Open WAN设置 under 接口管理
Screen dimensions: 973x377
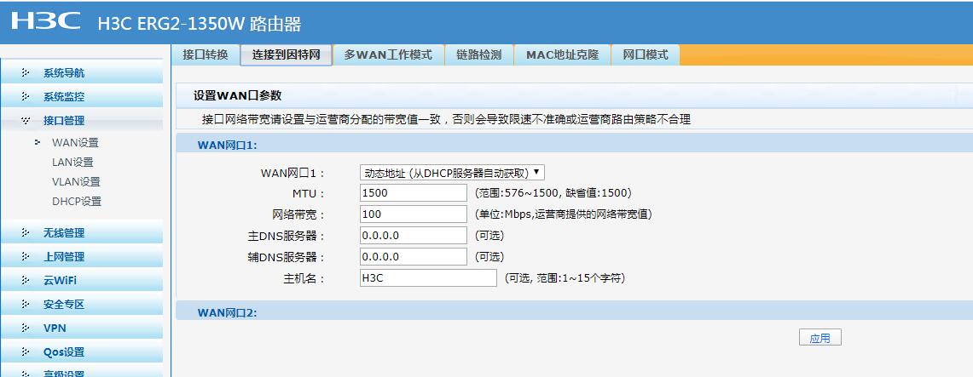click(x=75, y=142)
